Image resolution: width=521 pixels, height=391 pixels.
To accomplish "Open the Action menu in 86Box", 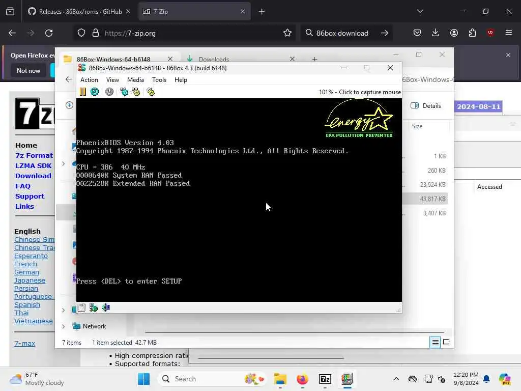I will click(89, 80).
